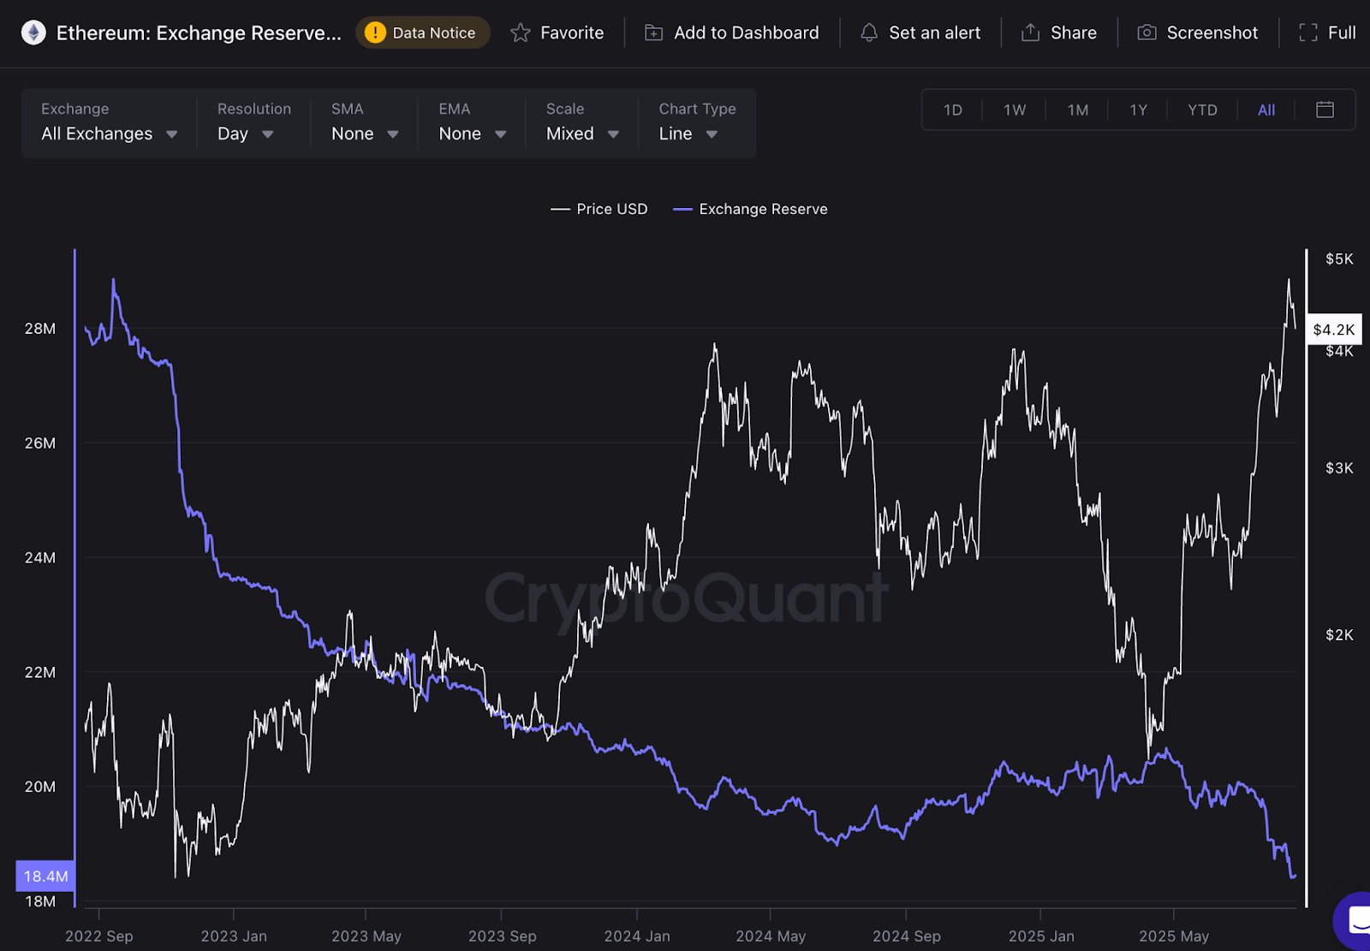Toggle the Price USD legend series
The width and height of the screenshot is (1370, 951).
point(599,209)
